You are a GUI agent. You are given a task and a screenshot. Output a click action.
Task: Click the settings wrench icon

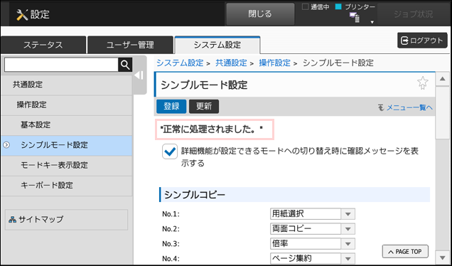pyautogui.click(x=22, y=14)
